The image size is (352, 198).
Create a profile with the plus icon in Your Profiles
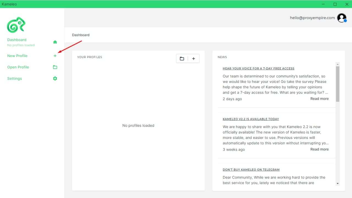(x=193, y=58)
